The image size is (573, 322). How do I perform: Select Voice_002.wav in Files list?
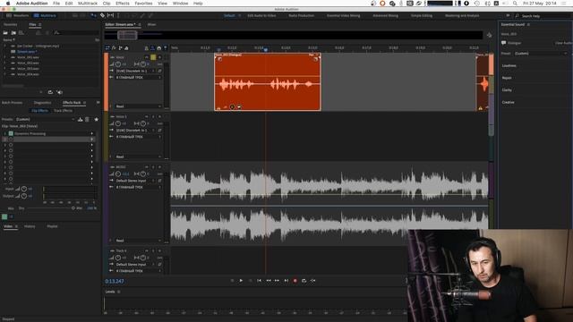(28, 63)
